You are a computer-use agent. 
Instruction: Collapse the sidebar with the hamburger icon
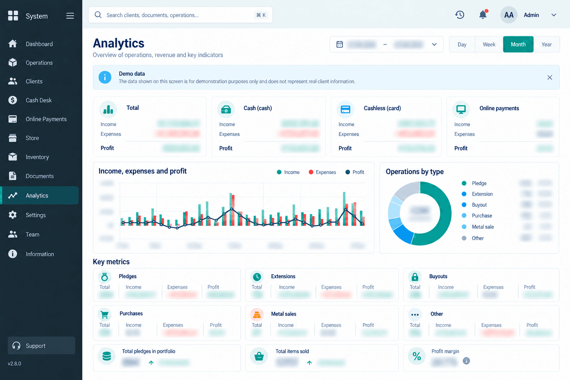pos(70,16)
